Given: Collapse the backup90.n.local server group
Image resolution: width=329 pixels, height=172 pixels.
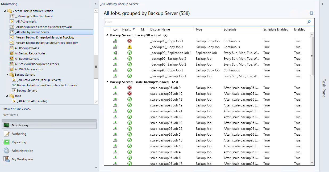Looking at the screenshot, I should pos(107,35).
